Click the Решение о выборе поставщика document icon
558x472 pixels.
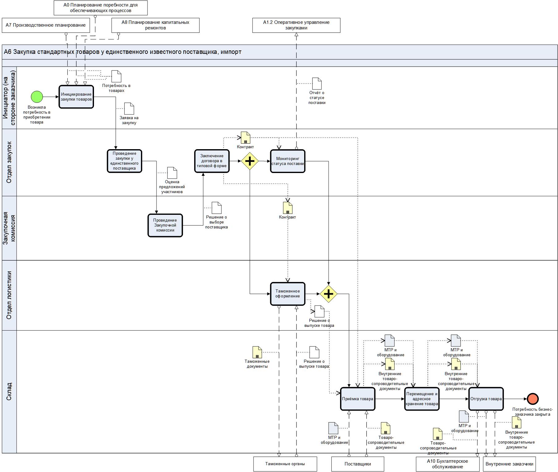click(217, 208)
